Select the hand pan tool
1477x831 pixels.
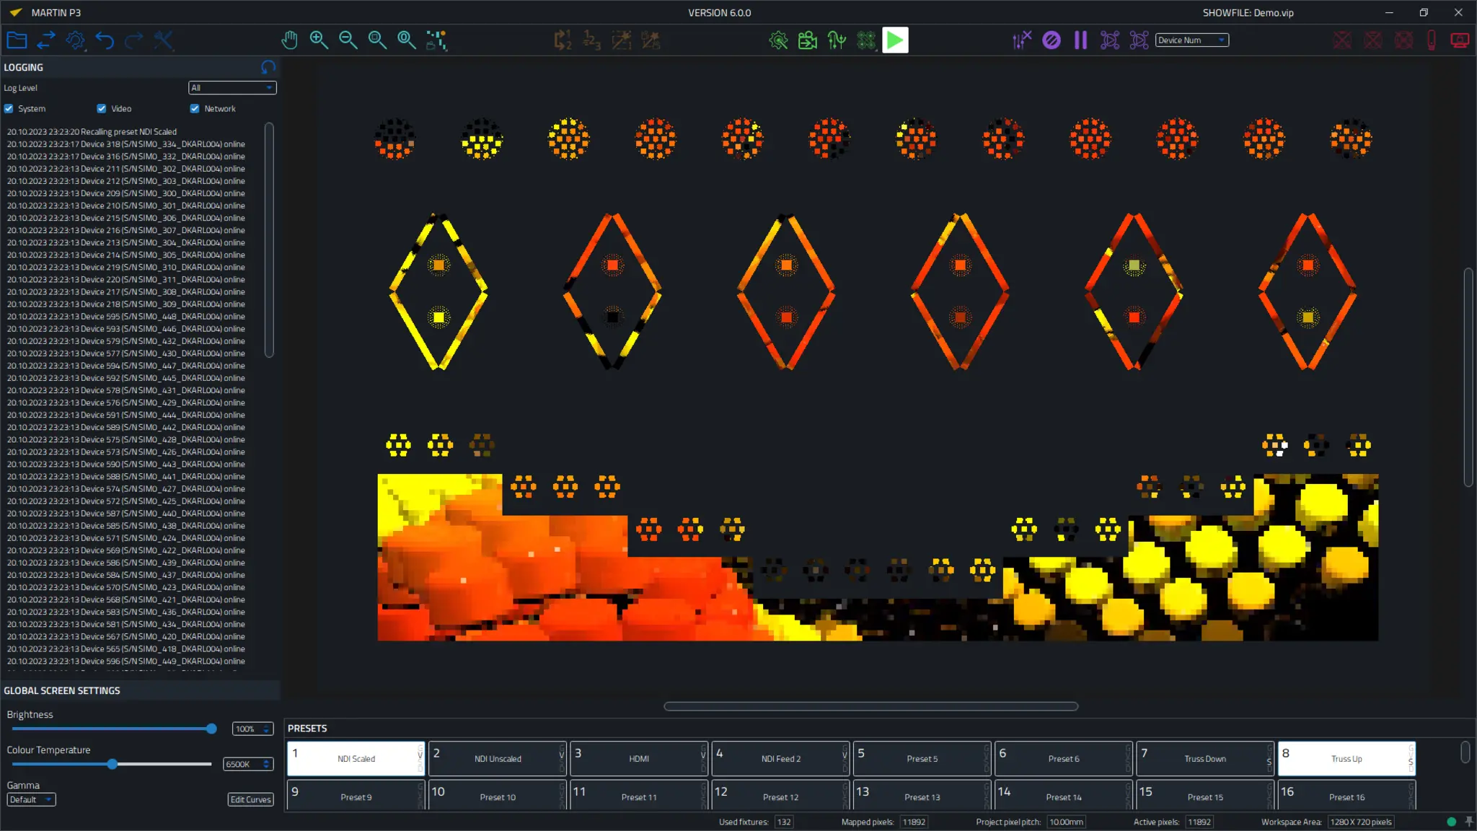click(289, 40)
